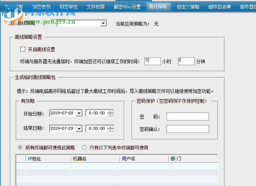Click the IP地址 column header

(48, 159)
